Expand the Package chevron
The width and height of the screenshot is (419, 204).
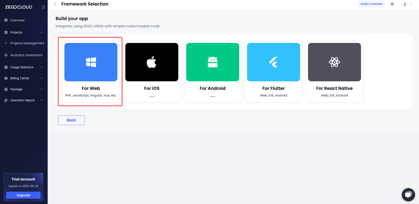(42, 89)
